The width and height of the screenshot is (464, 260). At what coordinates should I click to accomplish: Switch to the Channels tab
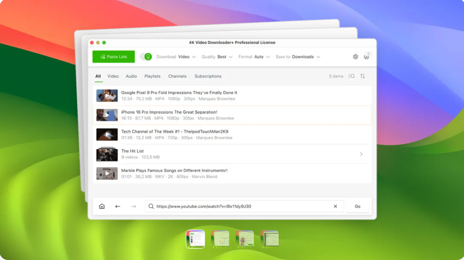click(x=177, y=76)
